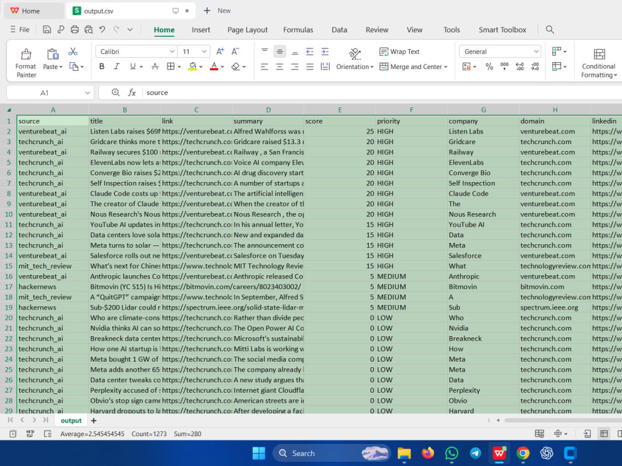Open Windows Start menu
Screen dimensions: 622x466
pos(259,453)
